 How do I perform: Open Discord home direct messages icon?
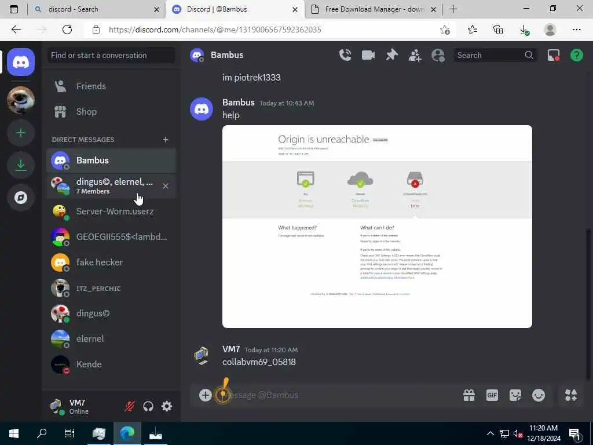tap(21, 62)
